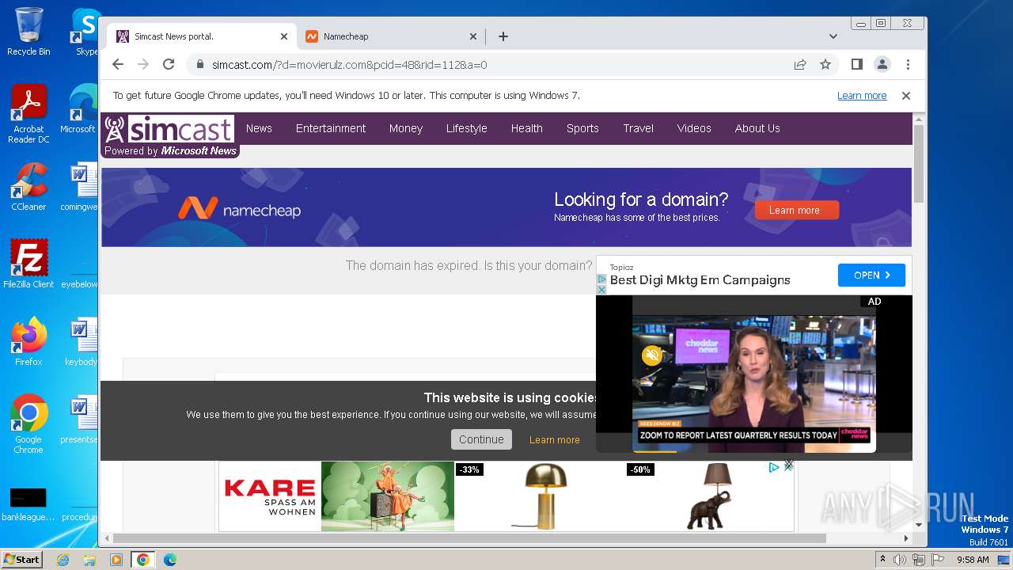The image size is (1013, 570).
Task: Click the namecheap banner logo
Action: click(x=239, y=209)
